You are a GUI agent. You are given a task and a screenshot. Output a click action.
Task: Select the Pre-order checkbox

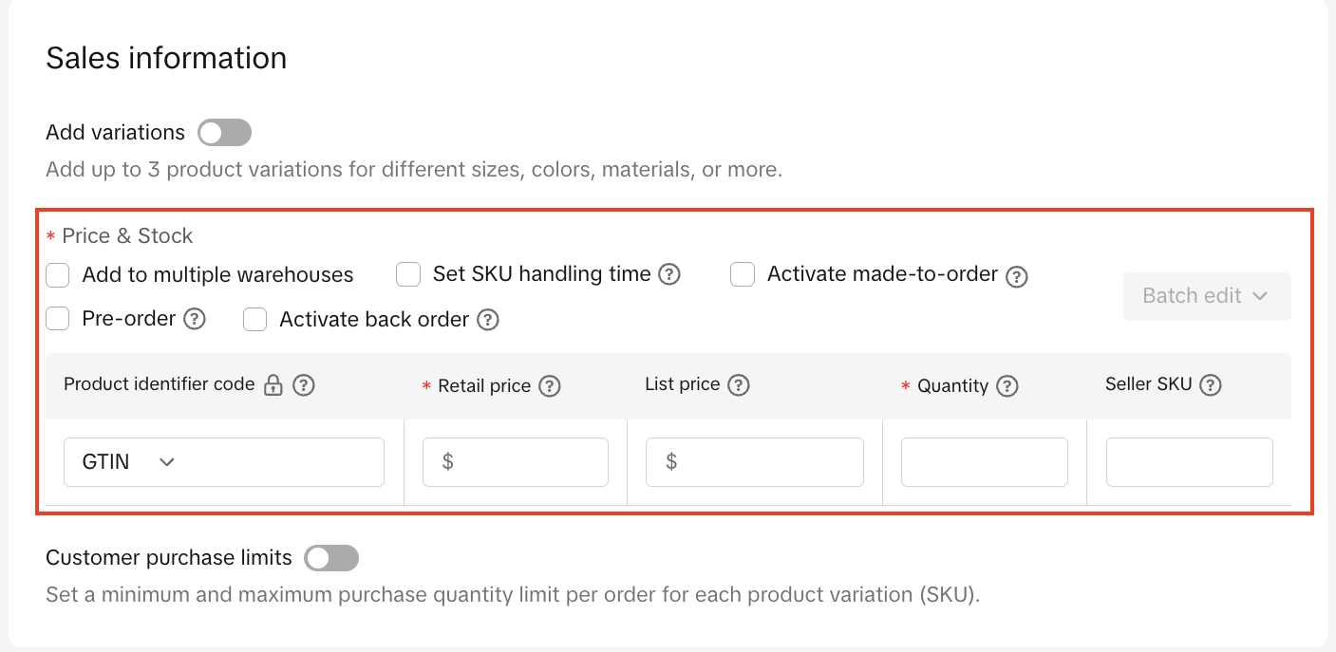coord(58,319)
